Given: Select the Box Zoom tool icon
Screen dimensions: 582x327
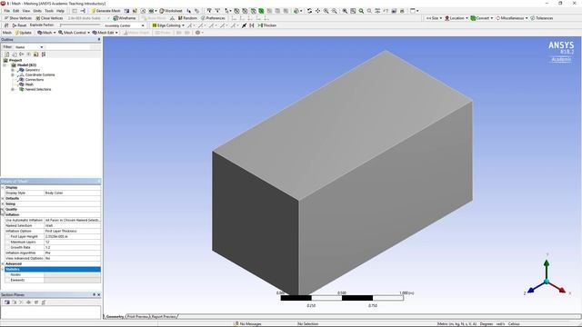Looking at the screenshot, I should coord(334,11).
